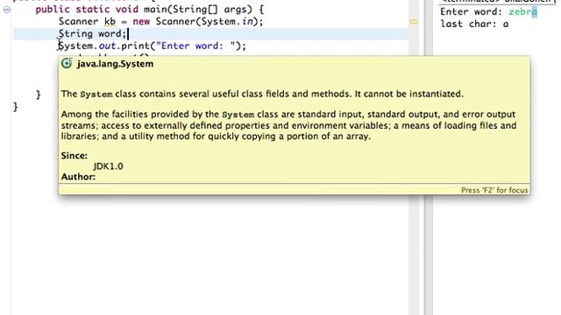Viewport: 561px width, 315px height.
Task: Click the 'Among the facilities provided' paragraph
Action: pos(288,125)
